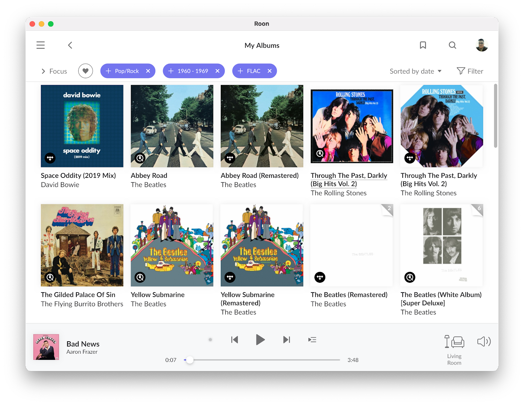Invert the FLAC filter via plus
The image size is (524, 405).
(240, 71)
